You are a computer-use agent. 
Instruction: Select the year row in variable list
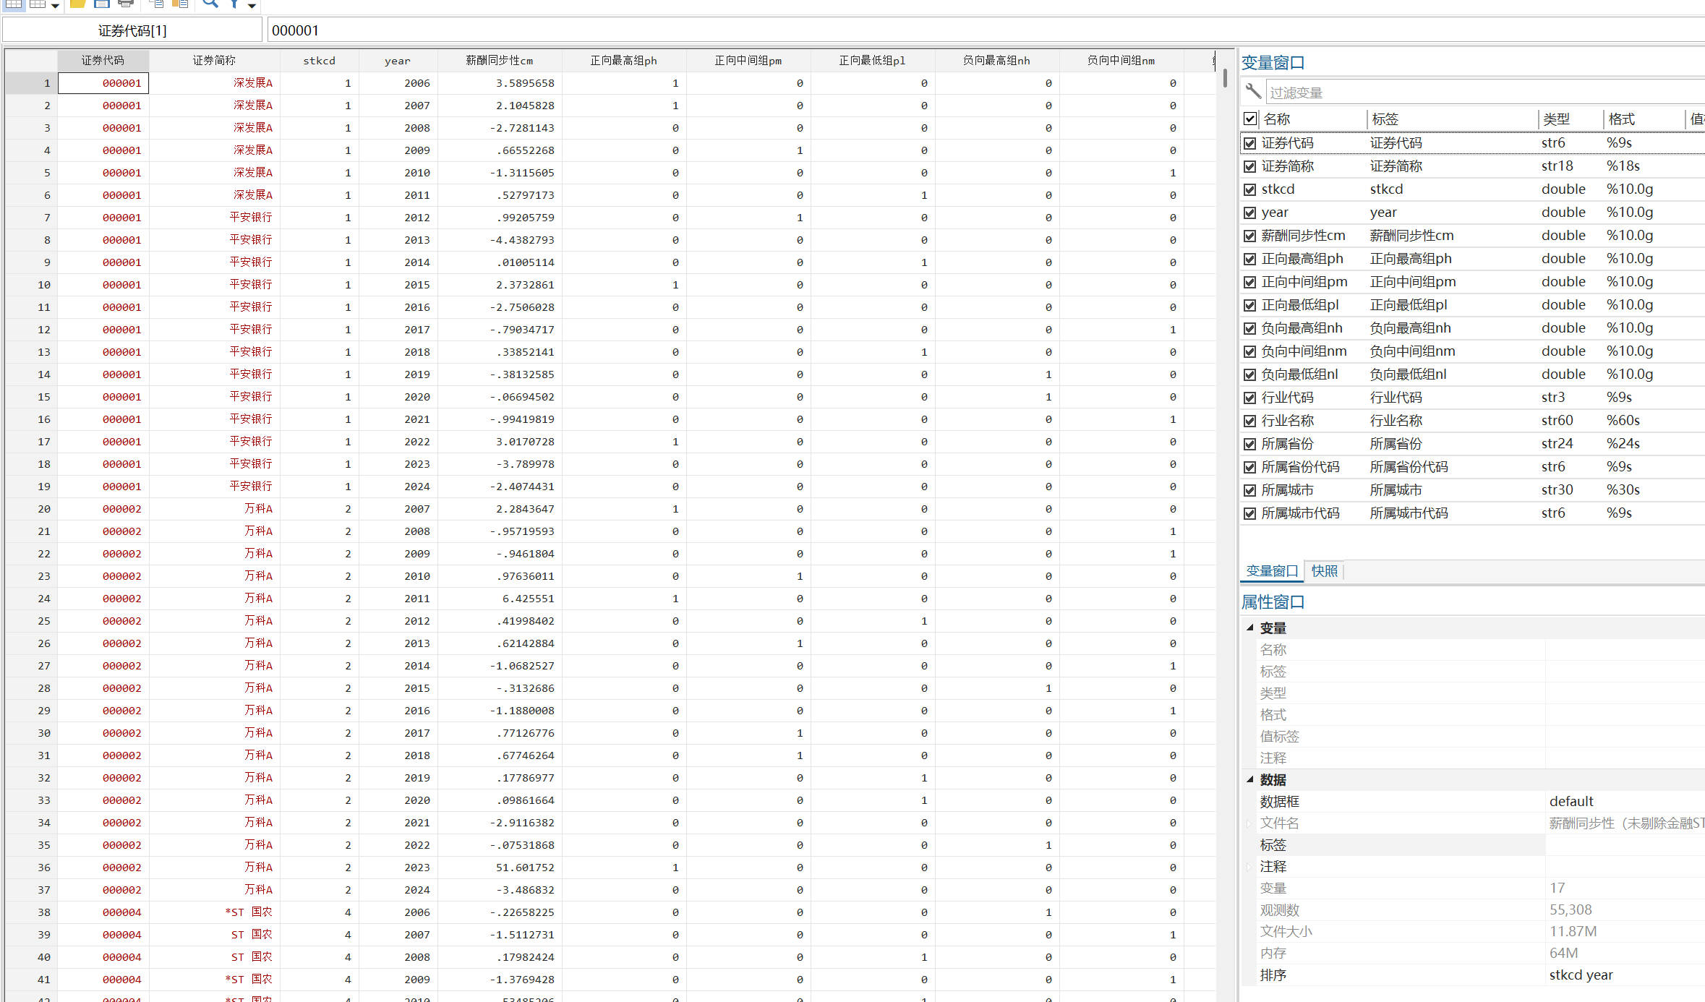pyautogui.click(x=1275, y=213)
